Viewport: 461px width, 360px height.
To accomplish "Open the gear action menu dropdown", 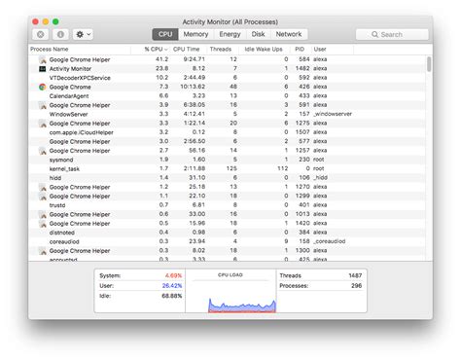I will tap(83, 34).
